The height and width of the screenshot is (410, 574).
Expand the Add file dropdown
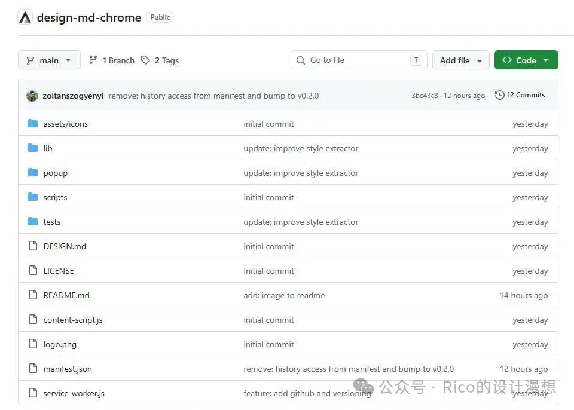coord(460,60)
